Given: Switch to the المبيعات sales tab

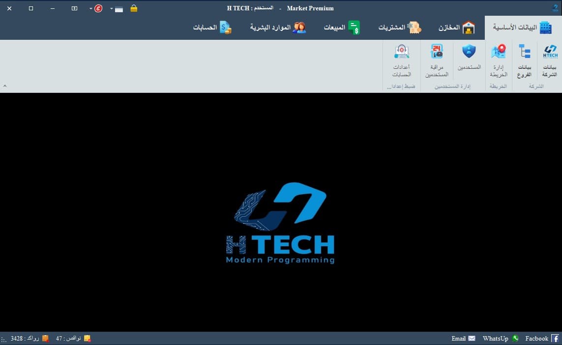Looking at the screenshot, I should (342, 28).
